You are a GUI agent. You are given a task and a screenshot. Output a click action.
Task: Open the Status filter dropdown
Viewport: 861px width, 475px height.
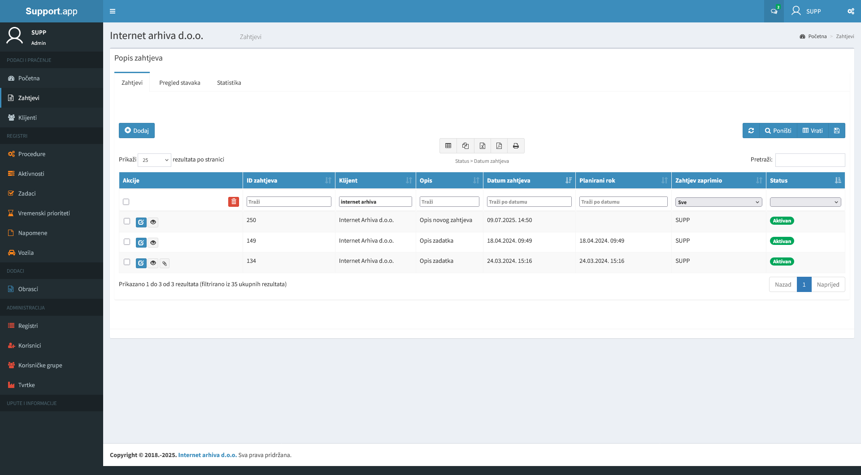click(805, 202)
